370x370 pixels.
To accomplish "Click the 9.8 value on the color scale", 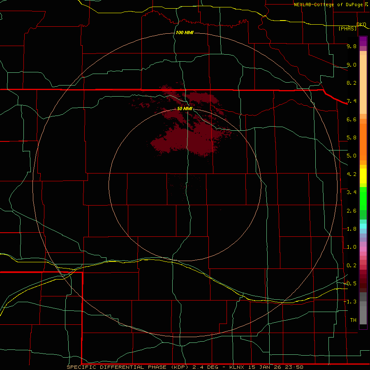I will 351,46.
